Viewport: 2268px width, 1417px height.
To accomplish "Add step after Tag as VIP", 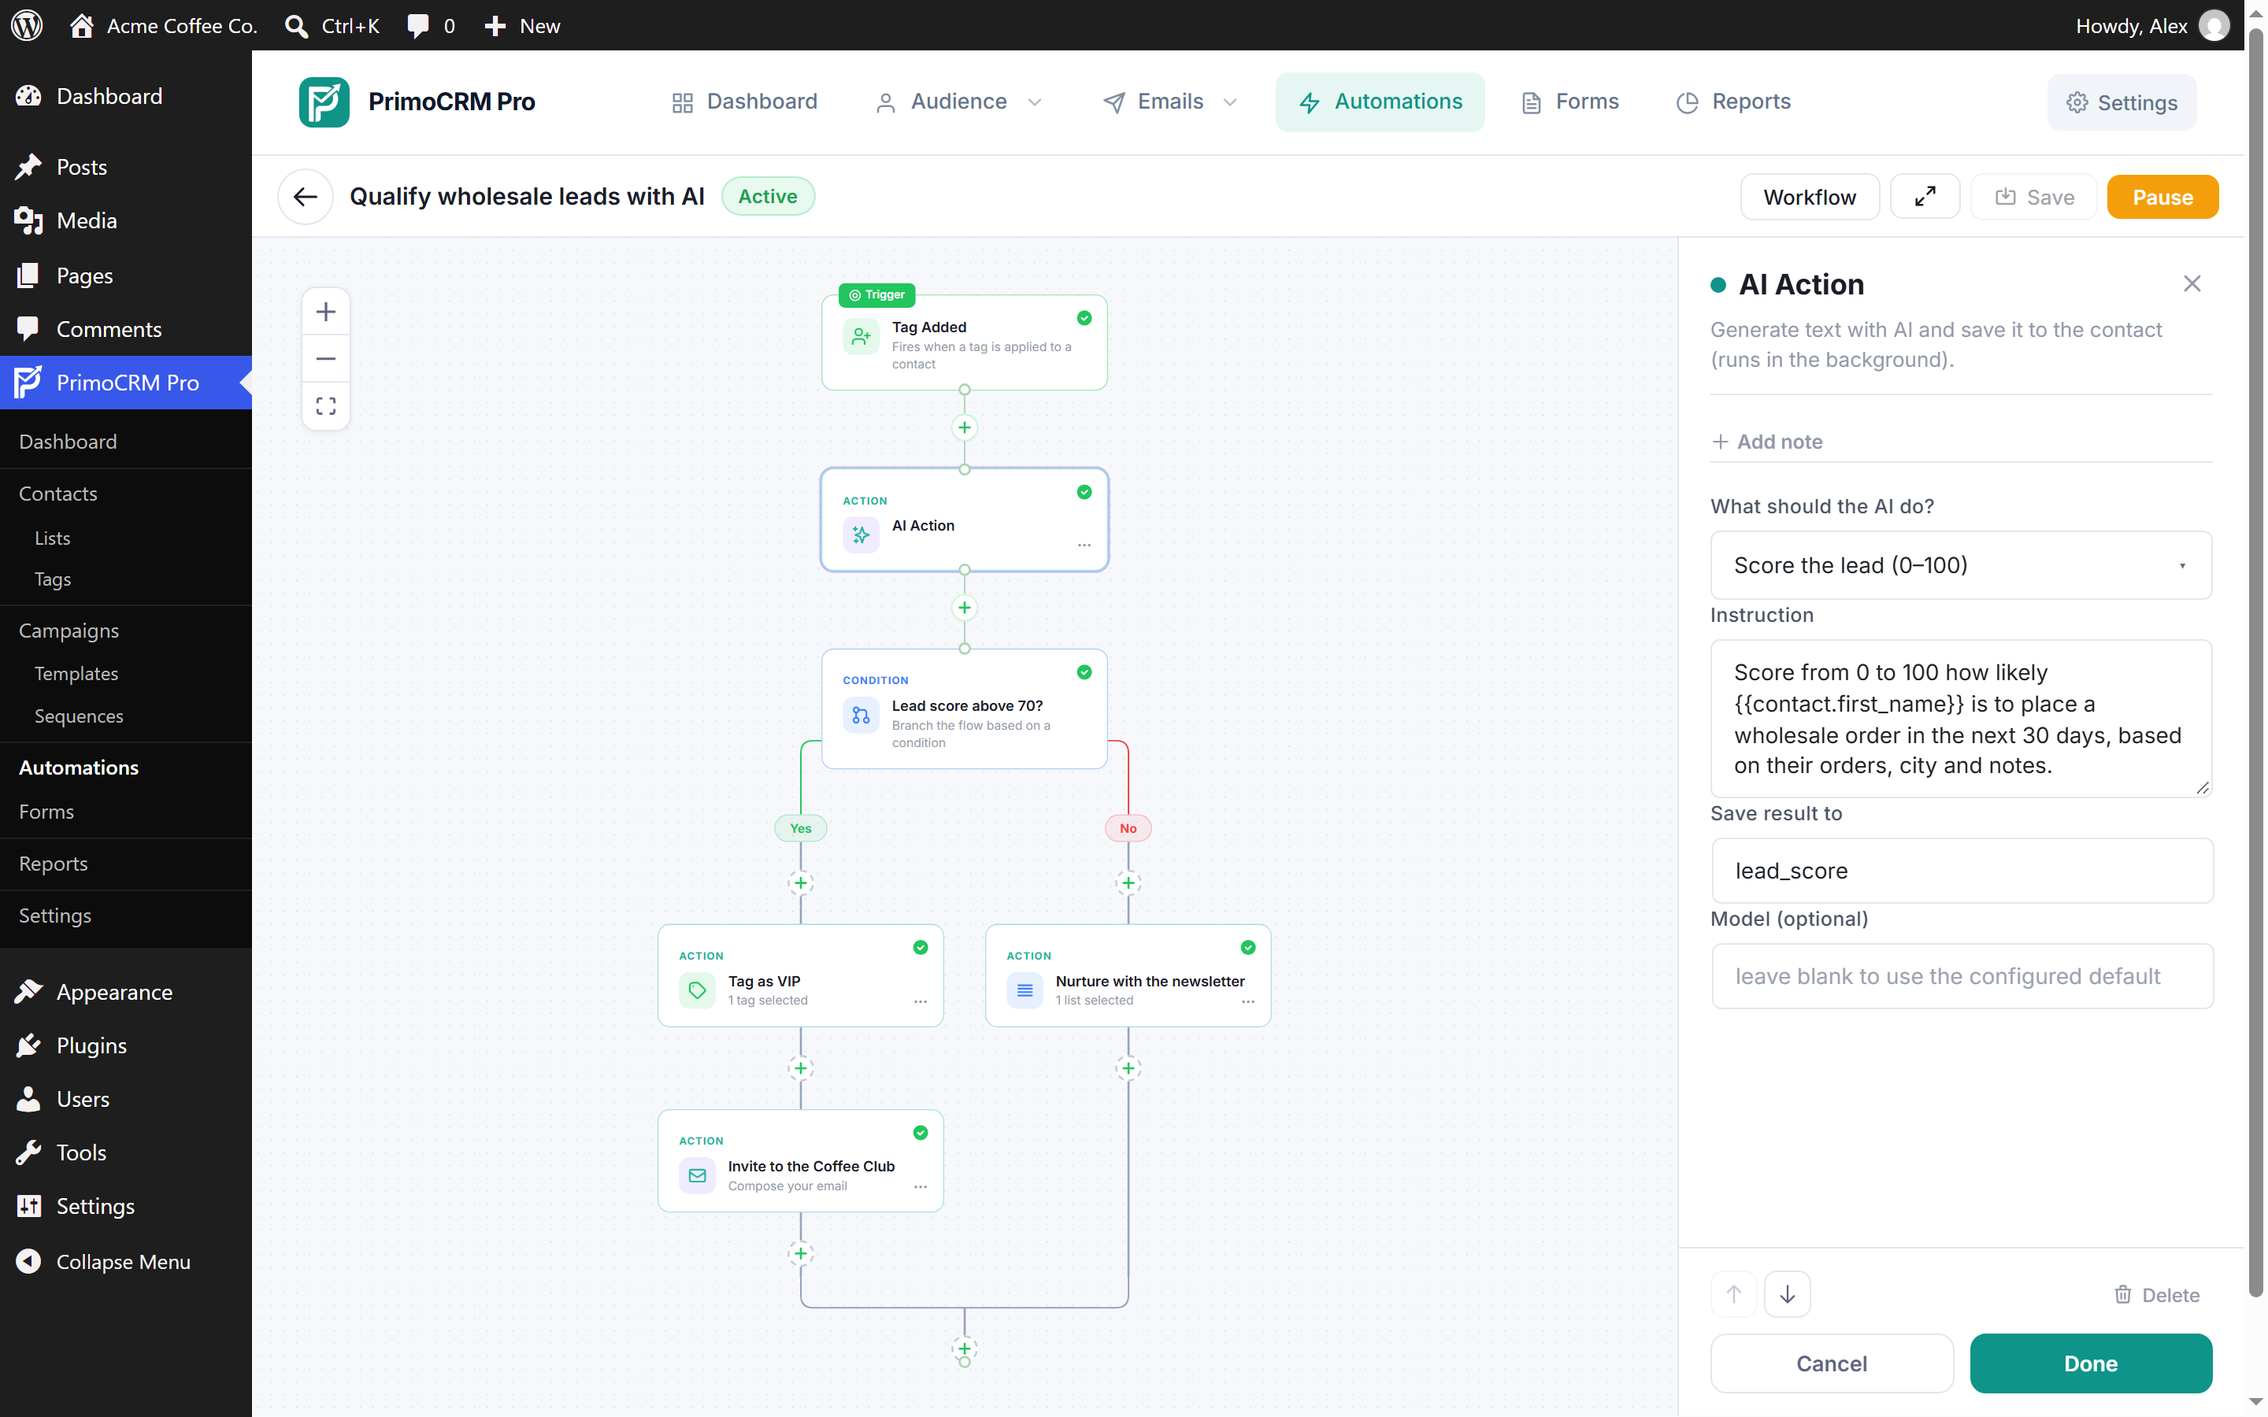I will (800, 1068).
